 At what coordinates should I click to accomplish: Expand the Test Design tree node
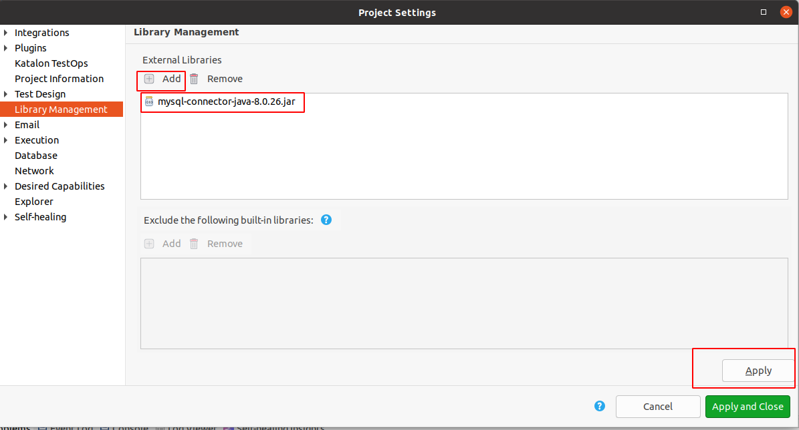[5, 94]
